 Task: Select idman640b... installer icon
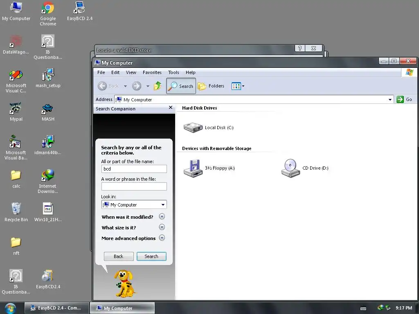click(x=48, y=145)
